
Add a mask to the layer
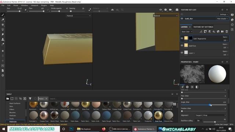point(205,32)
